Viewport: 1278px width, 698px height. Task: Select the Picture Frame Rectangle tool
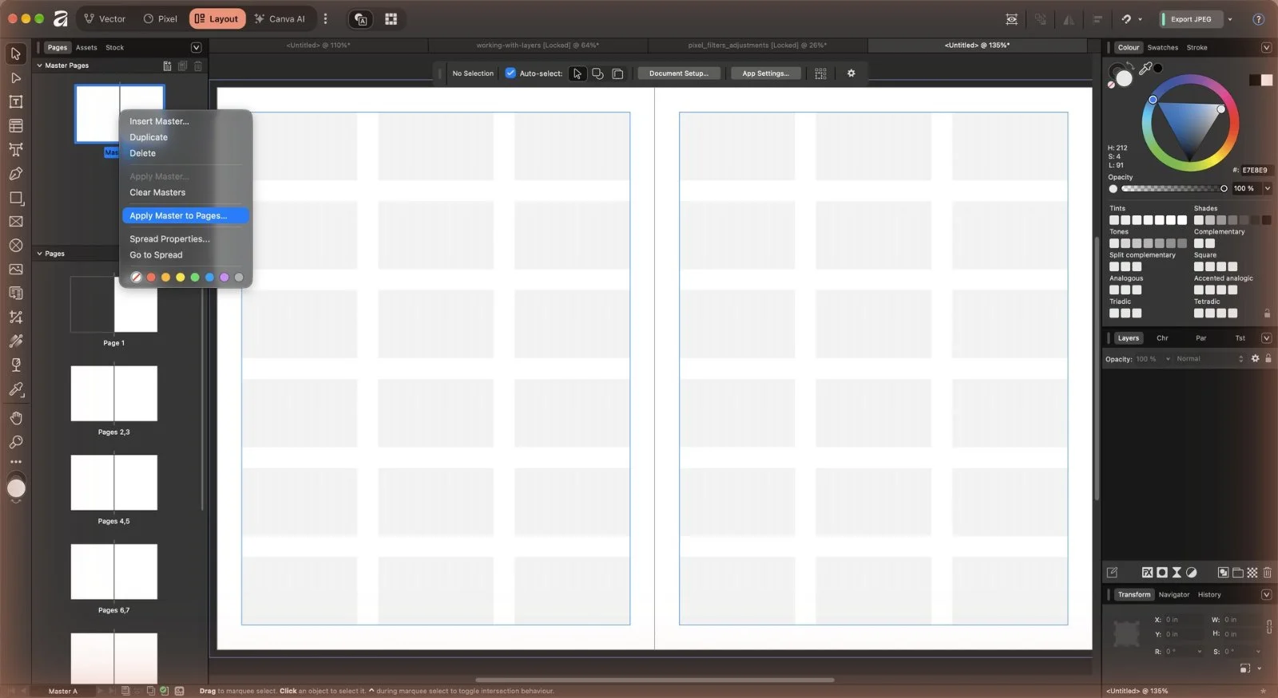(x=16, y=221)
